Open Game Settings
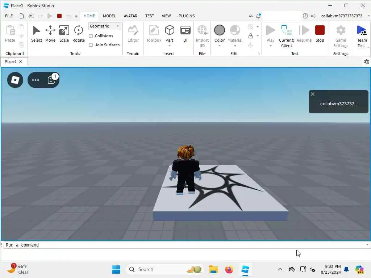 [x=341, y=36]
